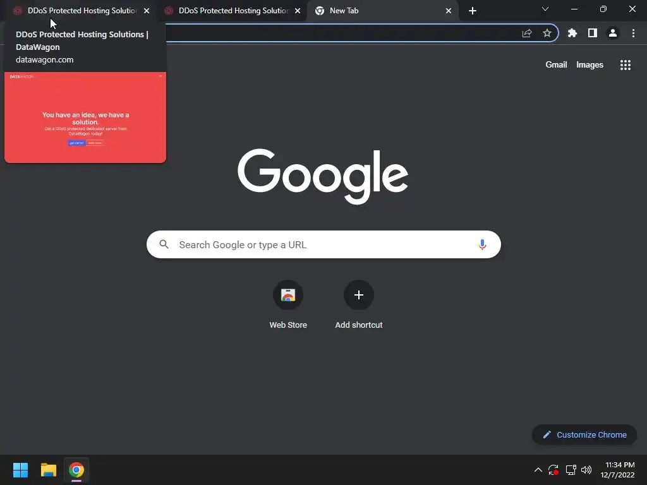Image resolution: width=647 pixels, height=485 pixels.
Task: Open Chrome three-dot menu
Action: [x=633, y=33]
